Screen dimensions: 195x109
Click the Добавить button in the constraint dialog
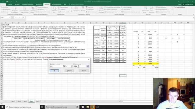point(69,71)
